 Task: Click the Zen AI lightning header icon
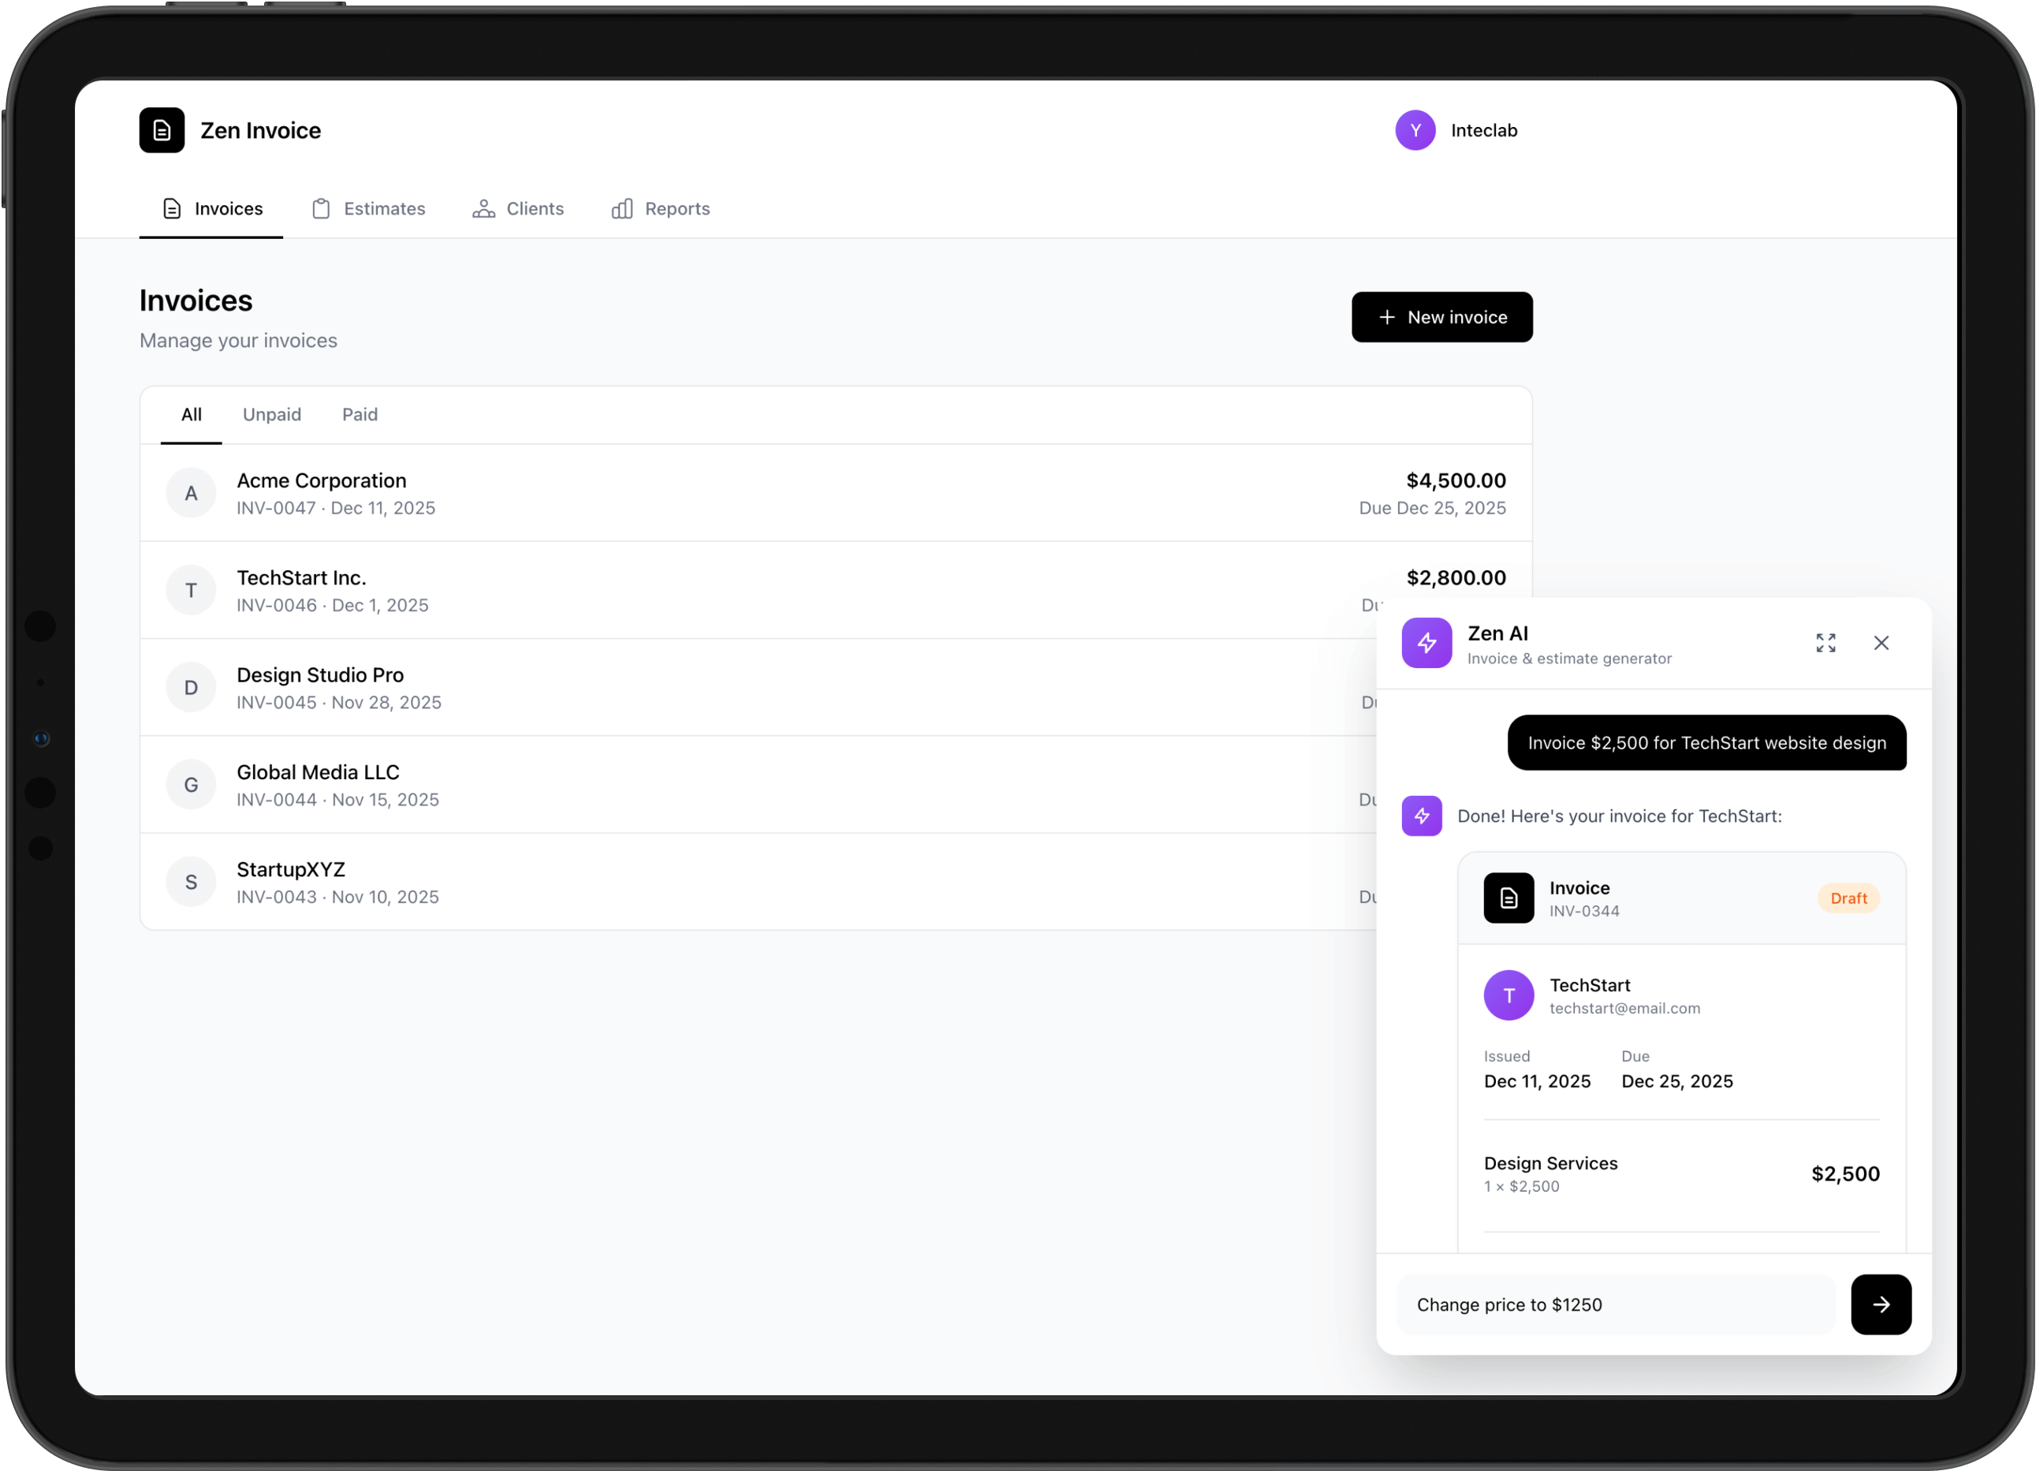(x=1426, y=643)
